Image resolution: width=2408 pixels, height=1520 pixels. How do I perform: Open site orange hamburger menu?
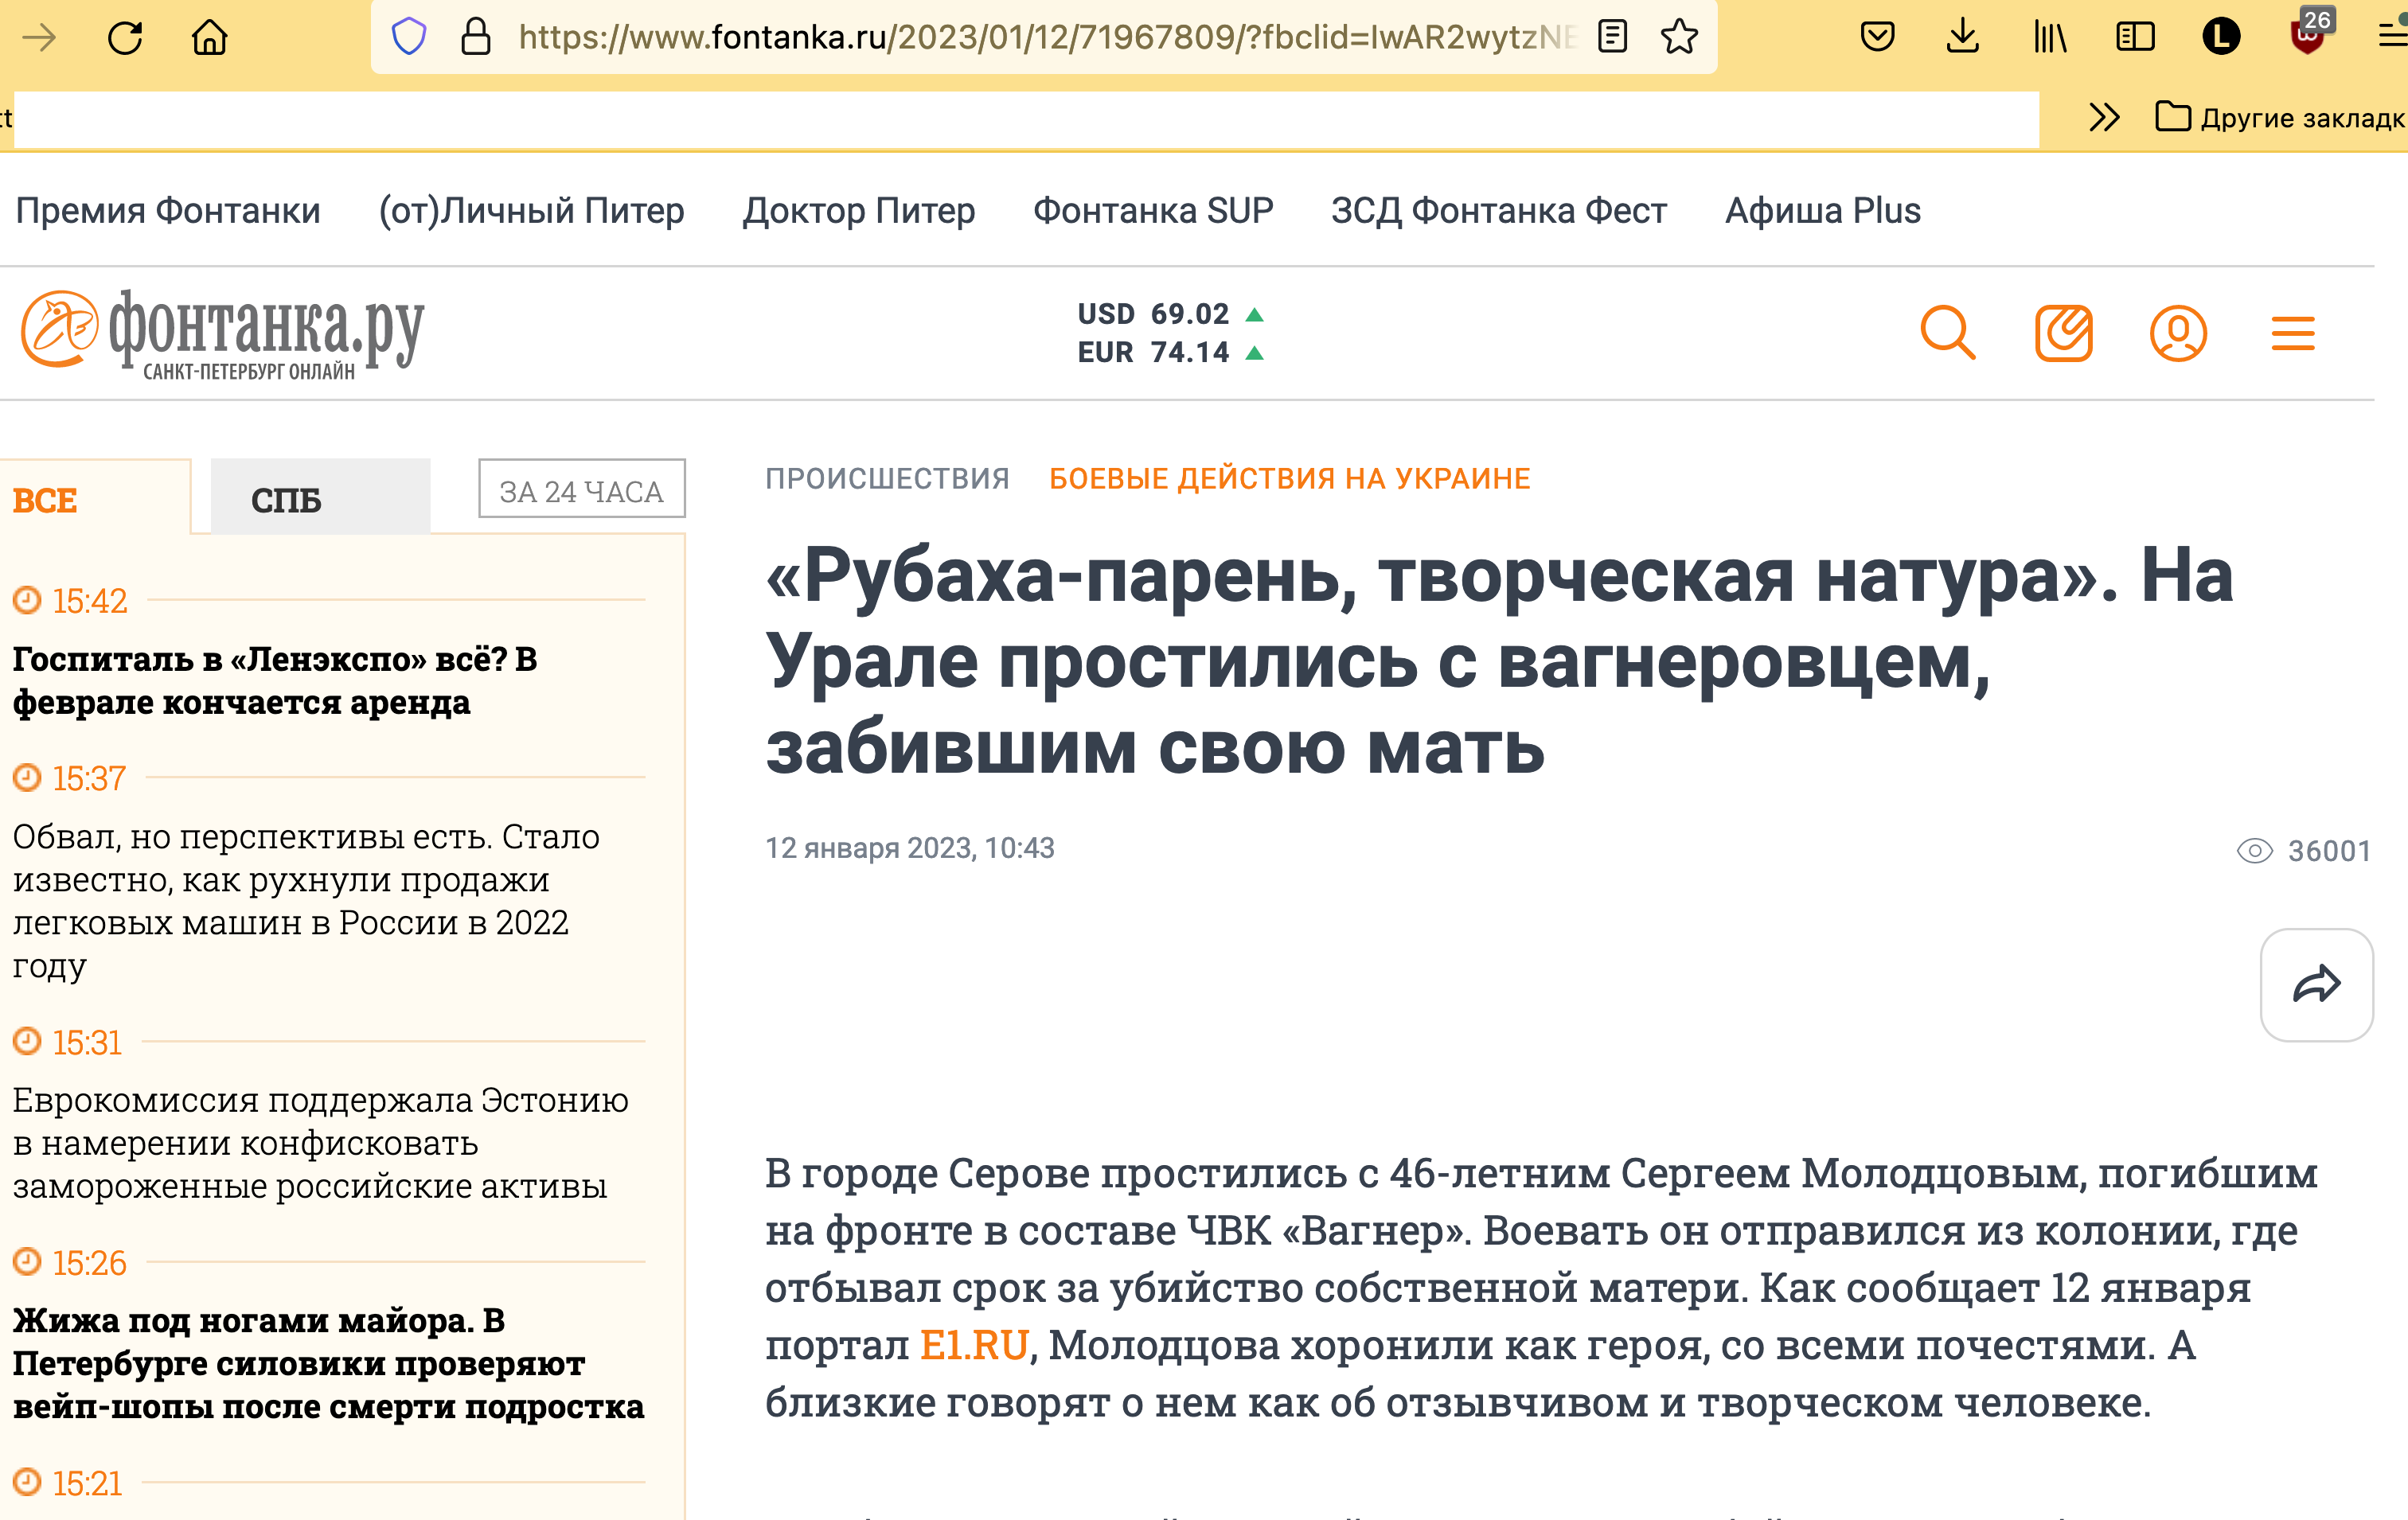(x=2293, y=333)
